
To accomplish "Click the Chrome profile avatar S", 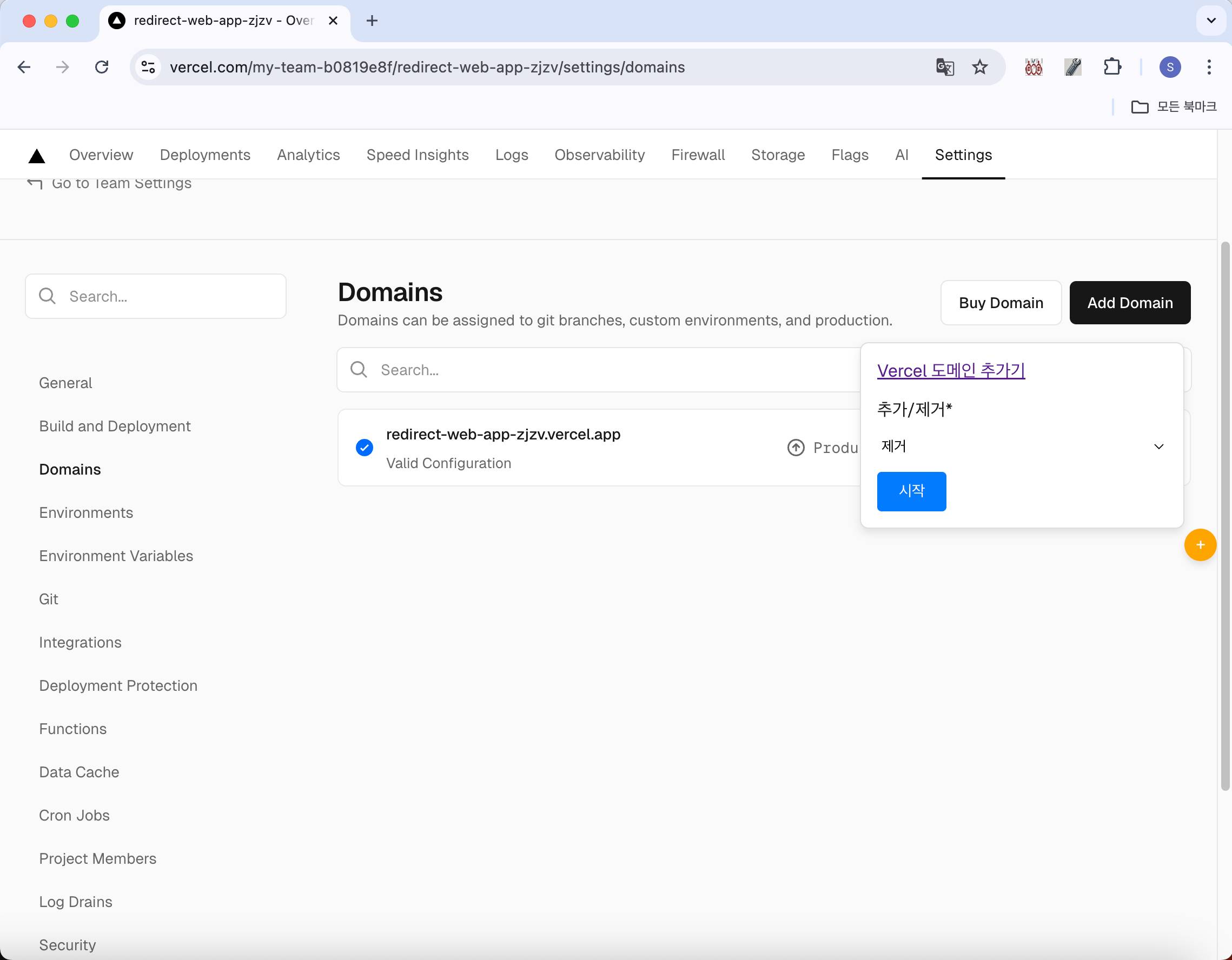I will pos(1170,67).
